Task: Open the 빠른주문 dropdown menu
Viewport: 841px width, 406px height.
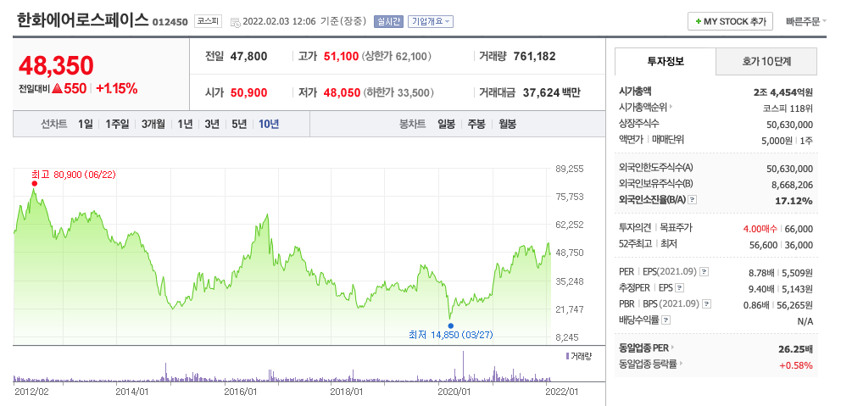Action: pos(806,21)
